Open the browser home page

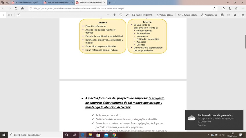pos(22,8)
